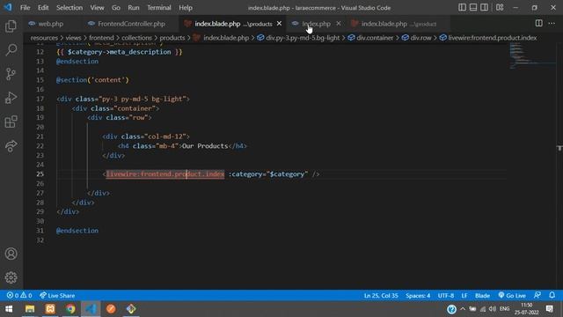Screen dimensions: 563x317
Task: Open XAMPP from taskbar
Action: (50, 309)
